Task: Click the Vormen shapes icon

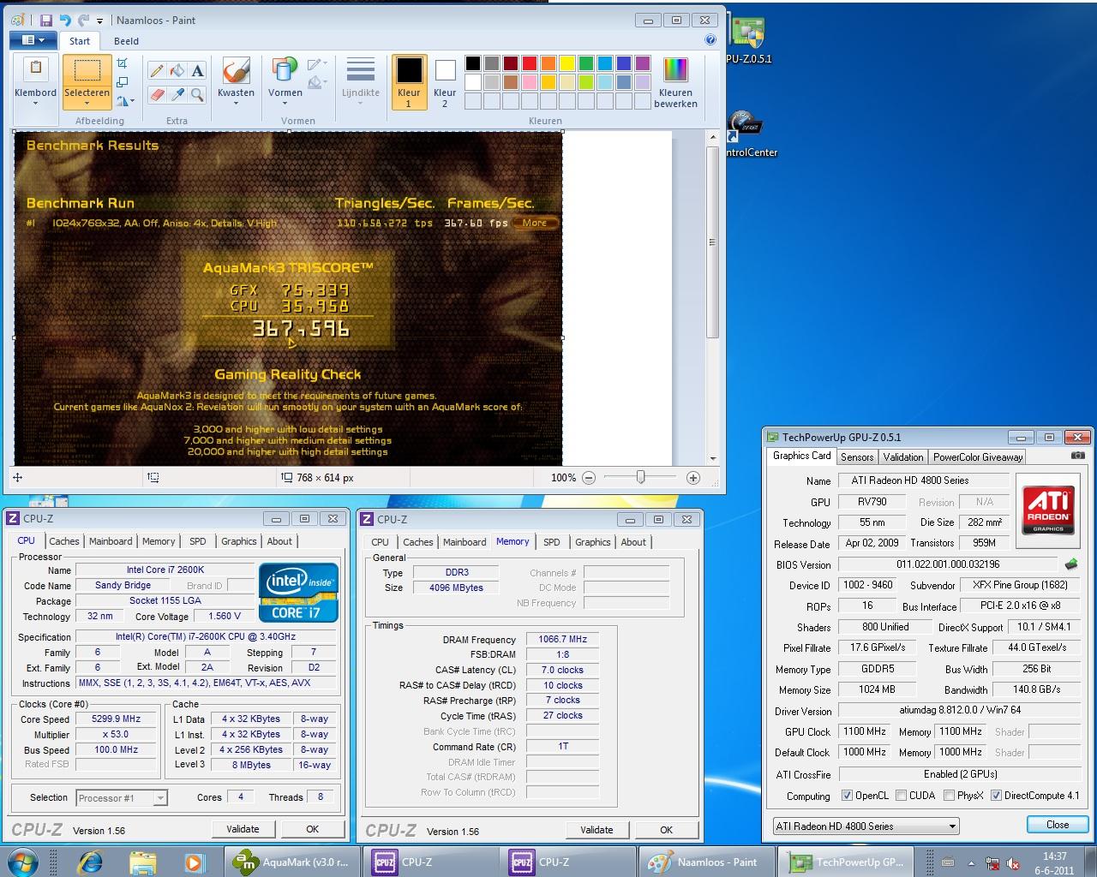Action: coord(285,70)
